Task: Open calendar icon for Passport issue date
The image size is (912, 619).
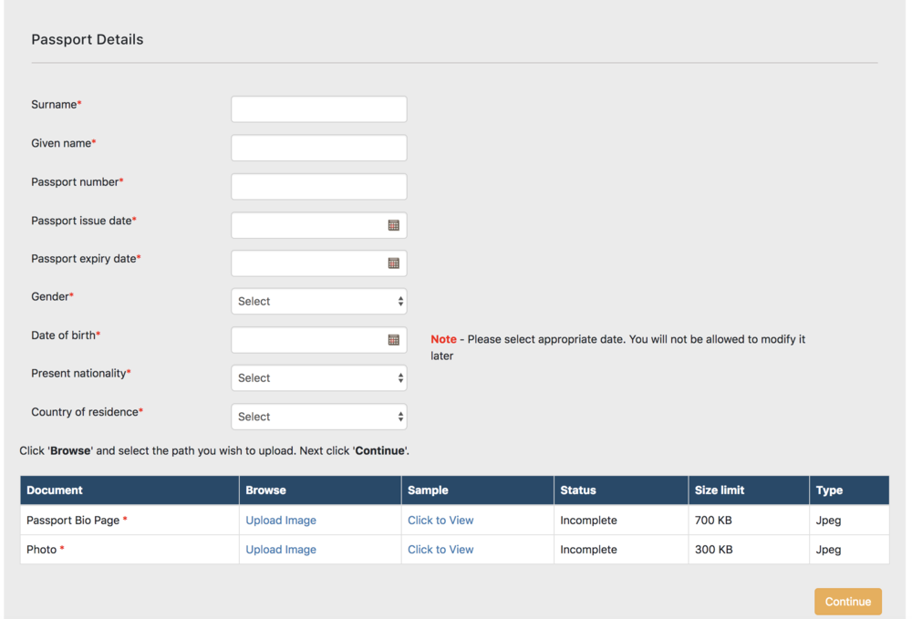Action: tap(393, 225)
